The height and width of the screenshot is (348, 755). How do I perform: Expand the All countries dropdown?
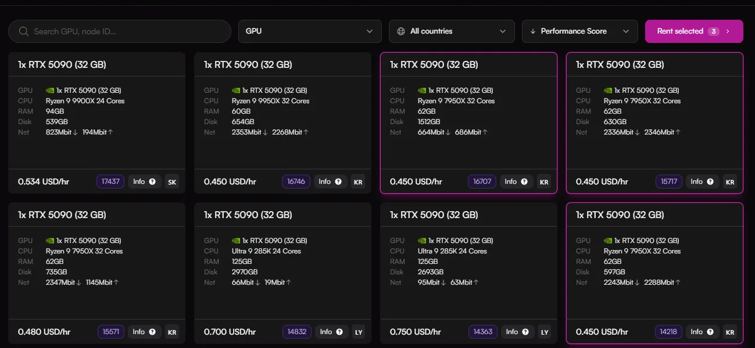click(x=452, y=31)
